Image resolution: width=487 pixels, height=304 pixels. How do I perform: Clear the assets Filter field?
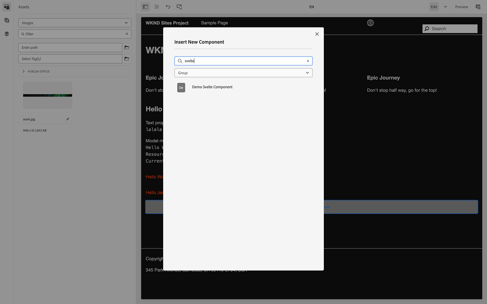127,34
